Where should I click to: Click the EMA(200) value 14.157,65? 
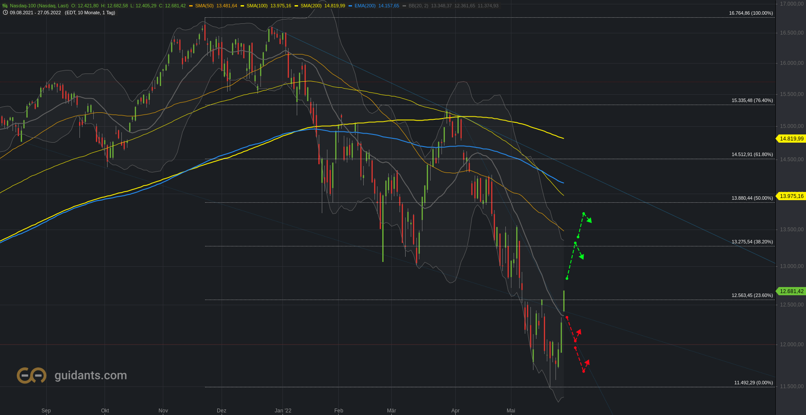point(389,6)
